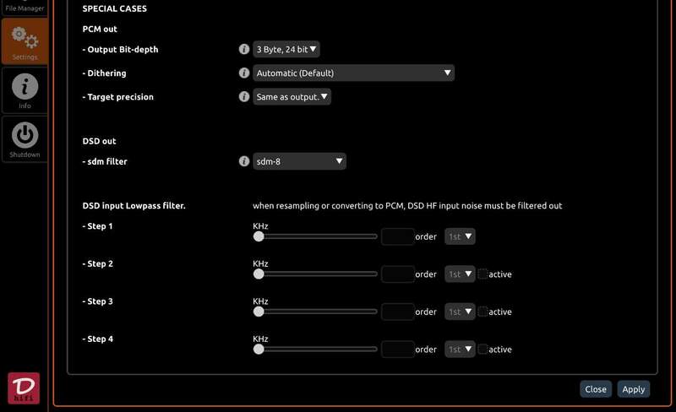Expand the sdm-8 filter dropdown

299,161
